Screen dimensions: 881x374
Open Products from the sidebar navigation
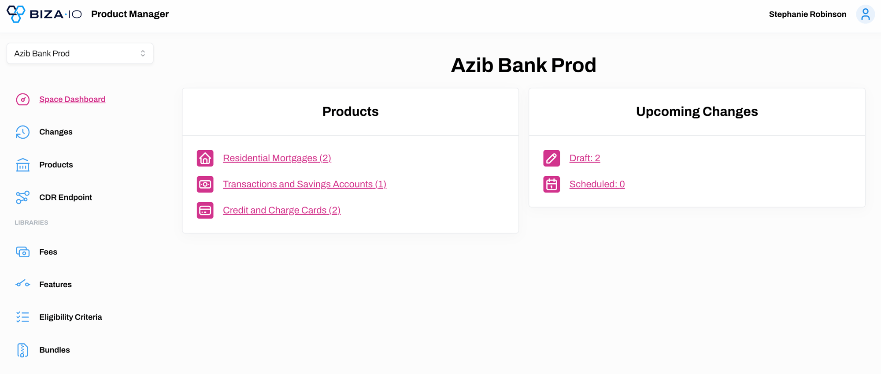(x=56, y=165)
